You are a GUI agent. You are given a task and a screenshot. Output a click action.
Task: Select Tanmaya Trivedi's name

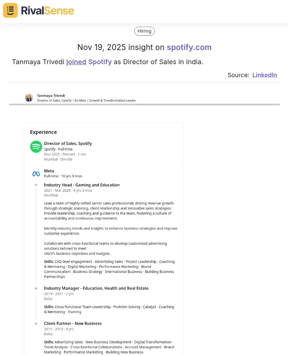click(51, 95)
